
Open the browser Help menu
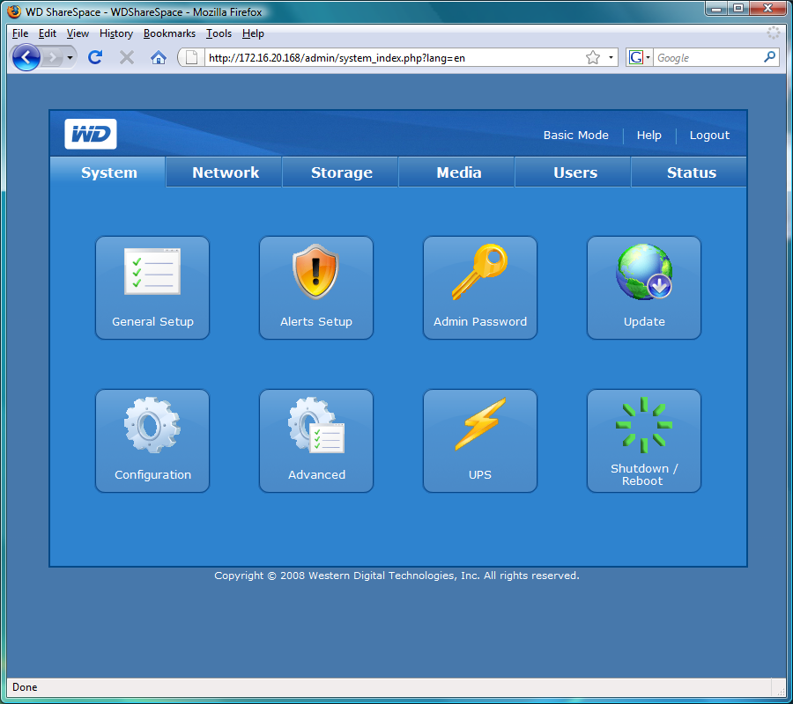coord(253,33)
